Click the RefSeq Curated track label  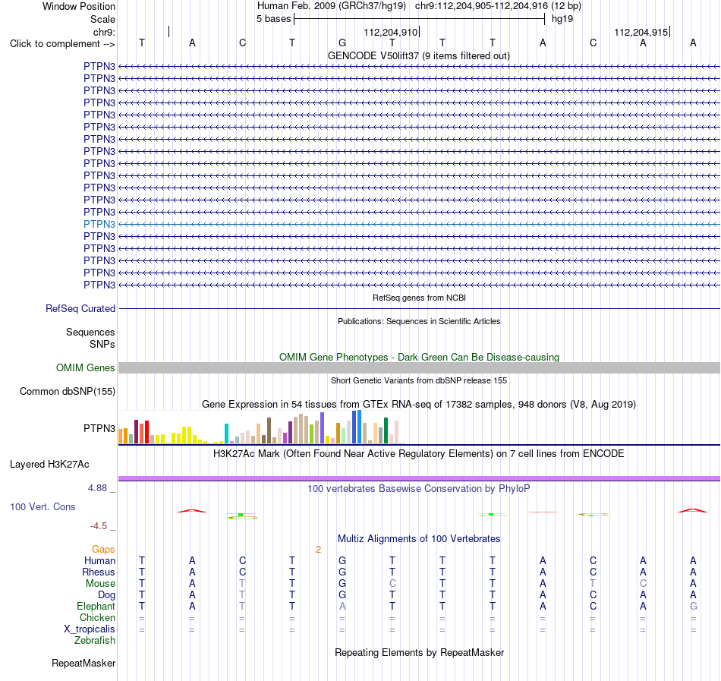pos(80,308)
